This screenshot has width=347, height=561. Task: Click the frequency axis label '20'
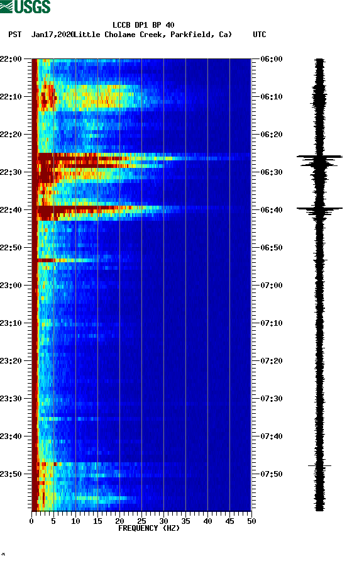click(119, 521)
